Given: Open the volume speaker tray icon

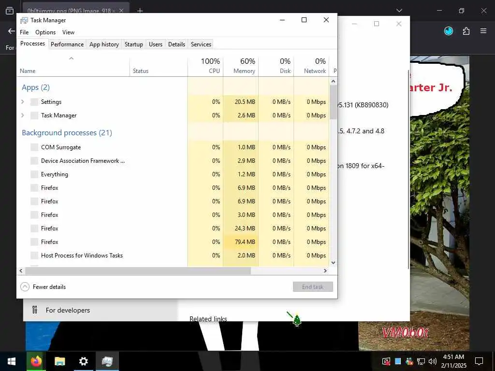Looking at the screenshot, I should tap(433, 361).
